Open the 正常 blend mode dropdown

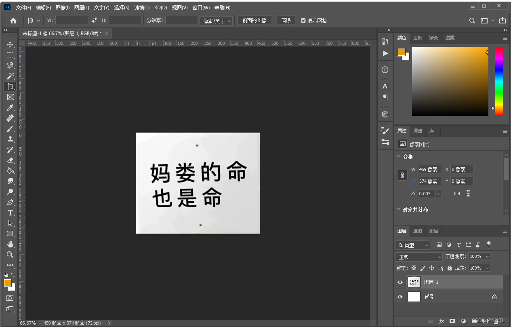coord(419,257)
